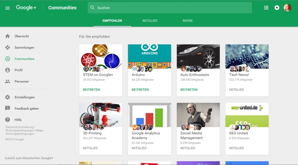The width and height of the screenshot is (298, 165).
Task: Open the STEM on Google+ cover image
Action: point(101,56)
